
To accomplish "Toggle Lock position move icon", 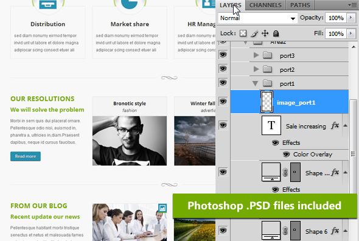I will click(x=265, y=33).
